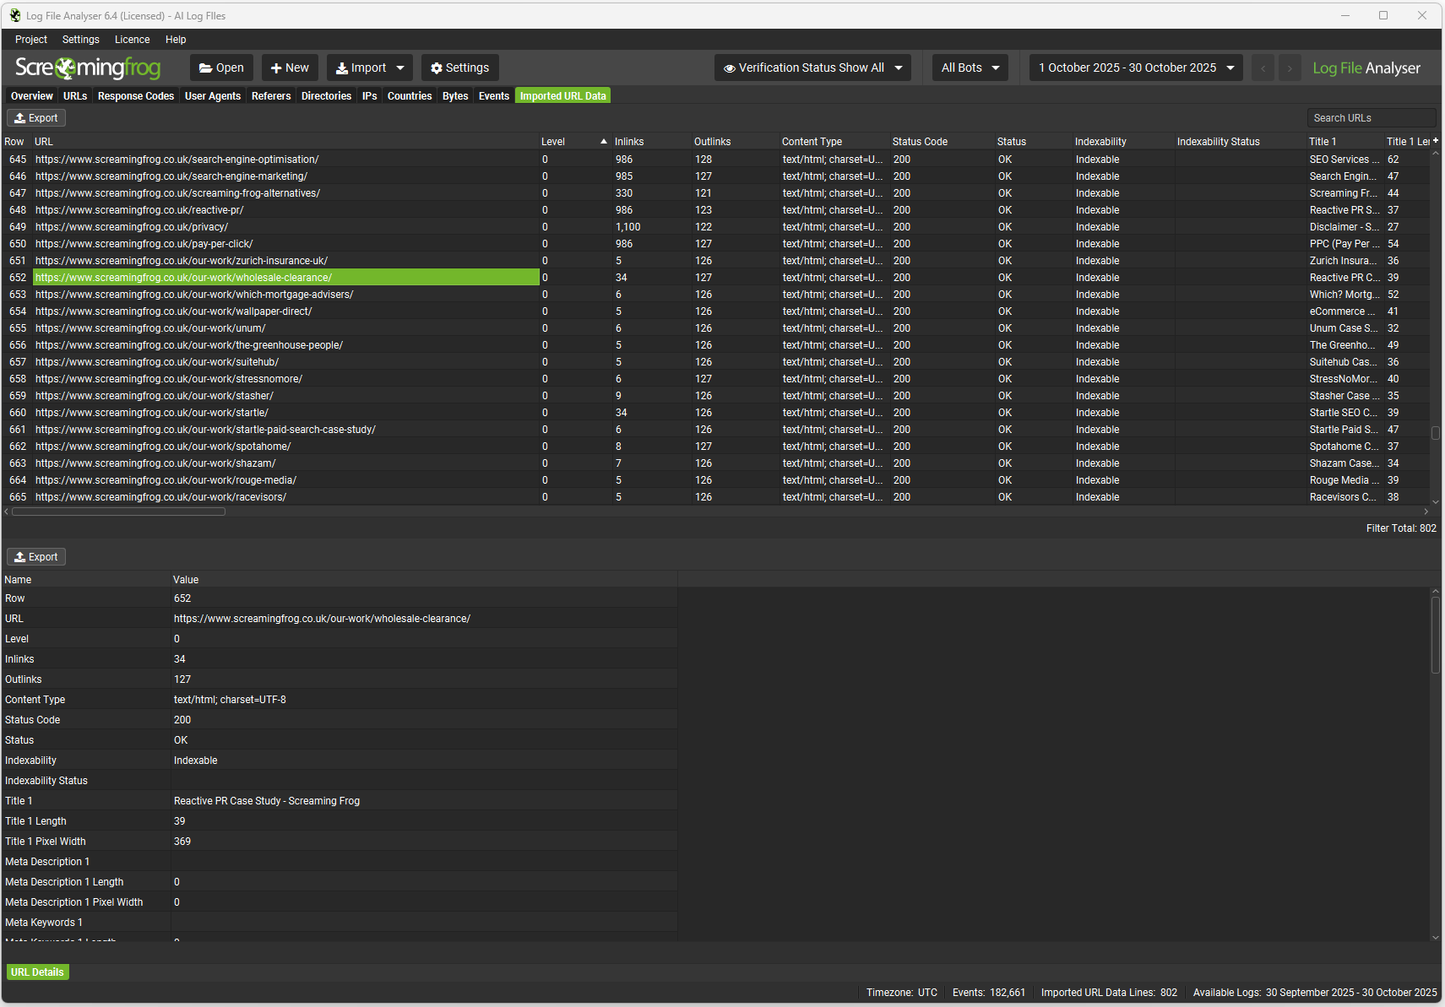The width and height of the screenshot is (1445, 1007).
Task: Click the upper Export button above URL table
Action: coord(36,118)
